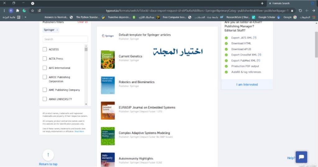Open the Read More link
Image resolution: width=318 pixels, height=167 pixels.
(x=79, y=131)
